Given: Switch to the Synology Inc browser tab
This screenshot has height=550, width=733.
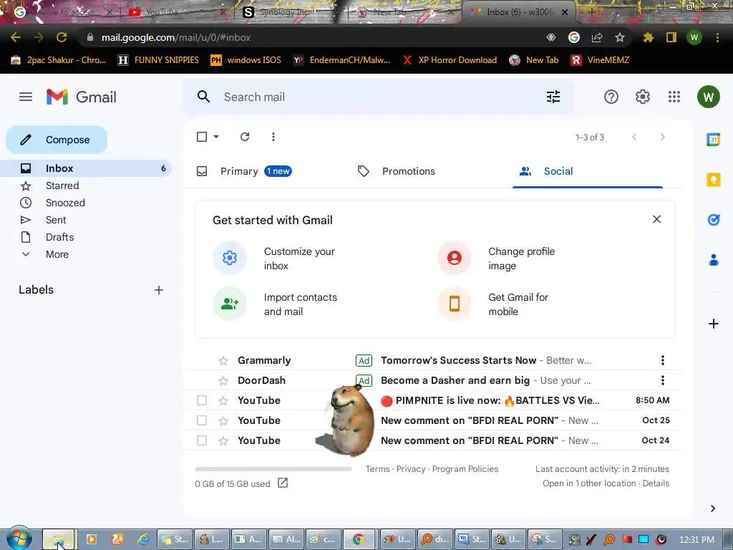Looking at the screenshot, I should [x=290, y=12].
